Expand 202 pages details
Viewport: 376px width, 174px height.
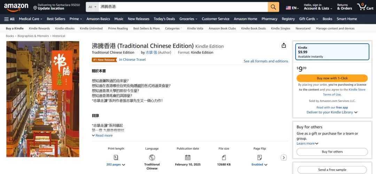click(x=116, y=164)
